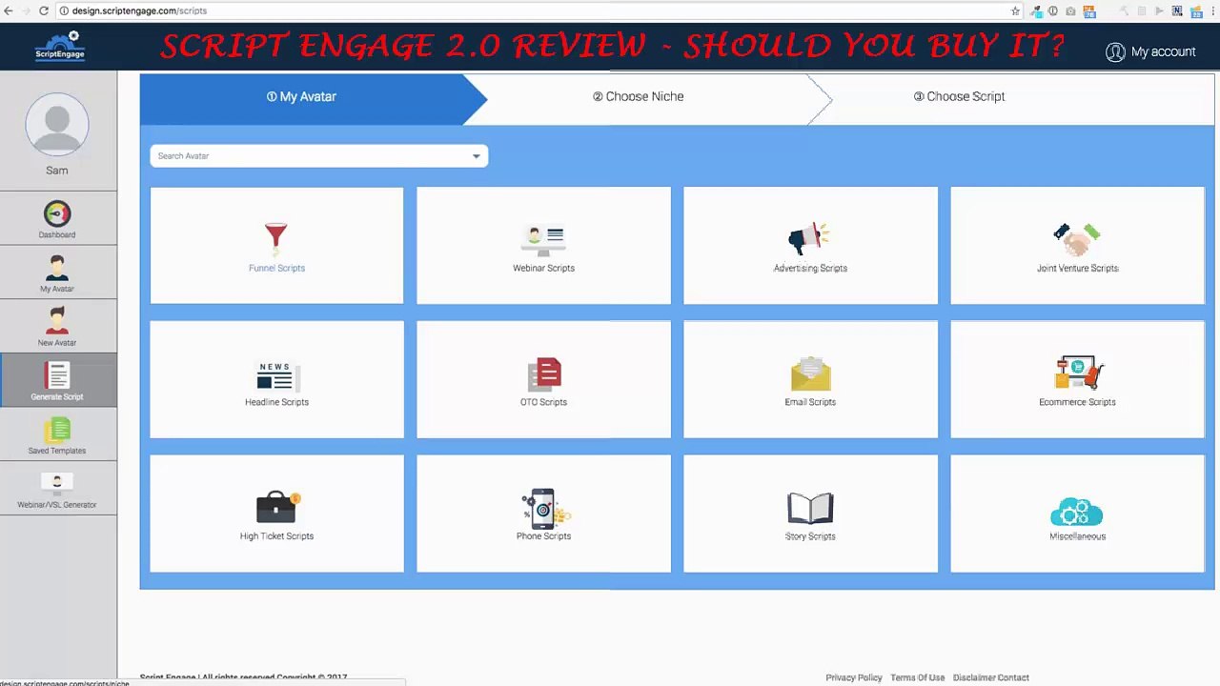Open My Avatar in the sidebar
The width and height of the screenshot is (1220, 686).
(57, 272)
